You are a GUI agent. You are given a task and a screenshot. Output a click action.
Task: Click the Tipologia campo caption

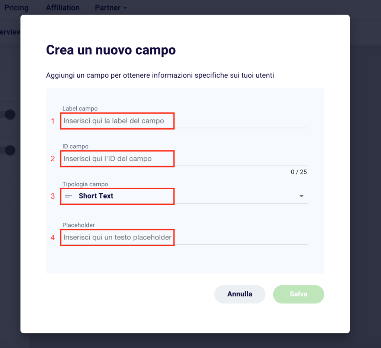[85, 184]
